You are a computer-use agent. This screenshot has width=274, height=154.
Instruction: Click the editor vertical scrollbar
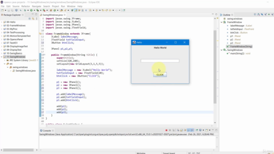pyautogui.click(x=215, y=67)
